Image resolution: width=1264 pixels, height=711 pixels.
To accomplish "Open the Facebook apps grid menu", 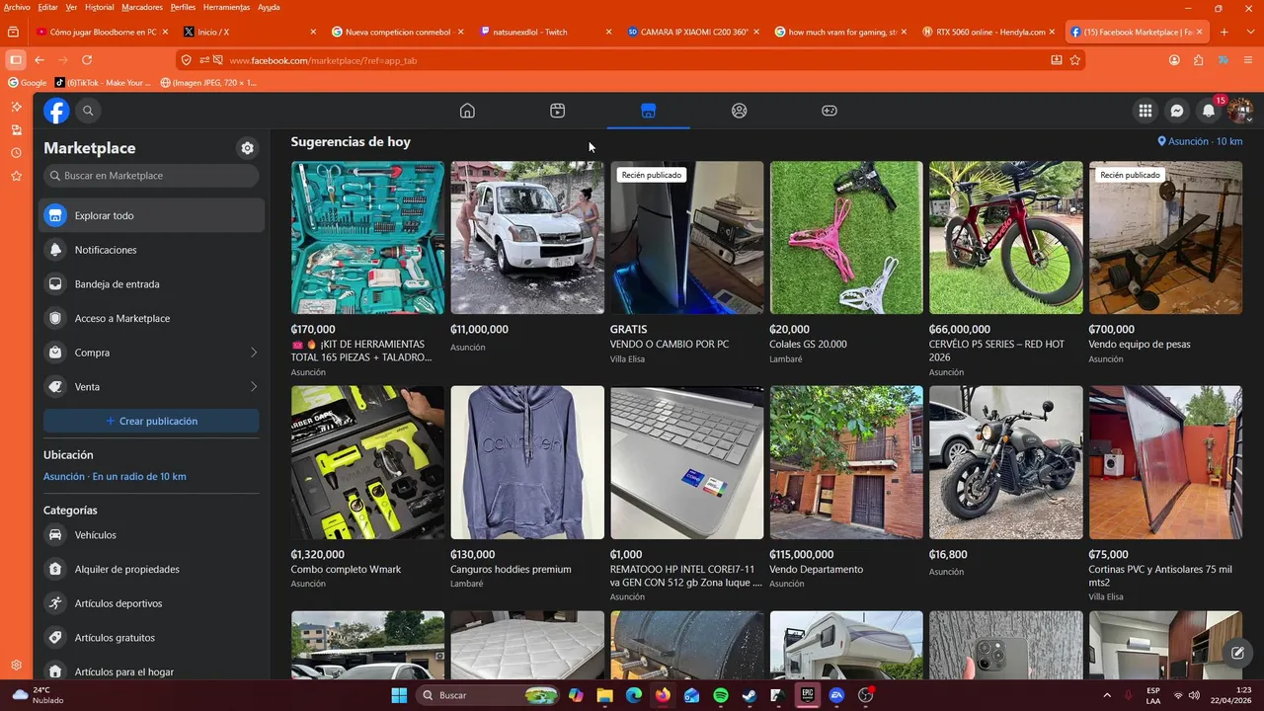I will [x=1145, y=111].
